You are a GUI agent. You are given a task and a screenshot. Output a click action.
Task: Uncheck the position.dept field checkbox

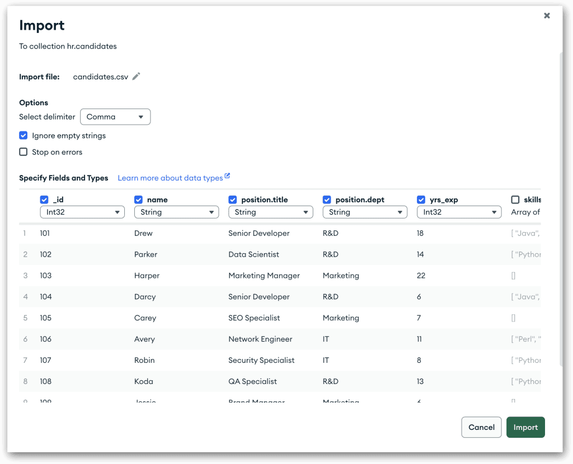pyautogui.click(x=327, y=200)
